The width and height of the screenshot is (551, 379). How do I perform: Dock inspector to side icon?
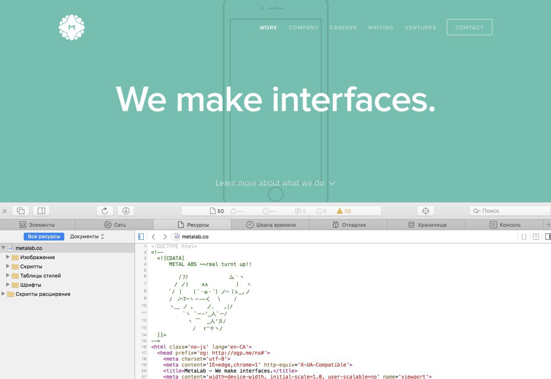[x=41, y=211]
